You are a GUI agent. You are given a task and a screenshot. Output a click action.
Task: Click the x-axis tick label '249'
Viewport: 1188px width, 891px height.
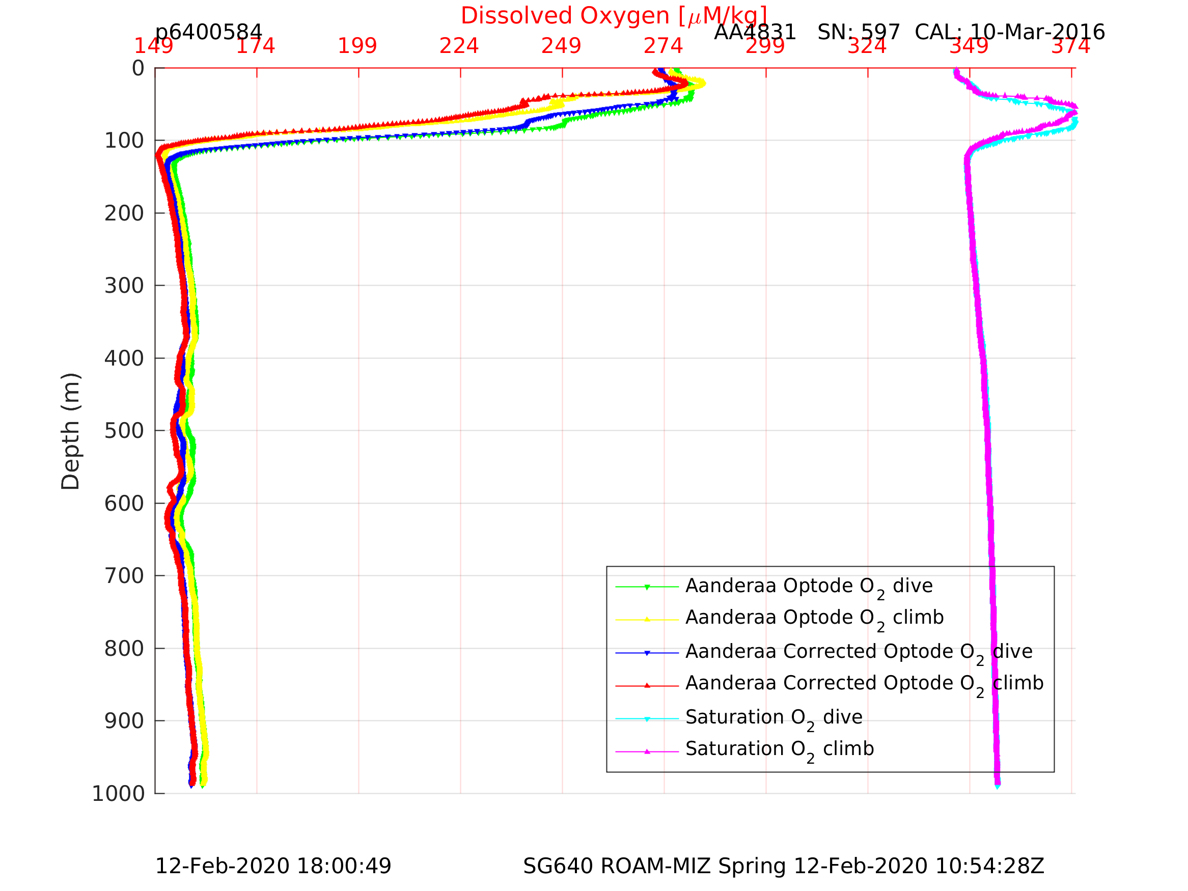pyautogui.click(x=561, y=46)
